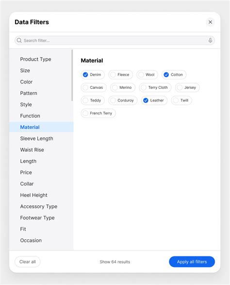Select the Wool material chip
The height and width of the screenshot is (285, 230).
coord(147,75)
